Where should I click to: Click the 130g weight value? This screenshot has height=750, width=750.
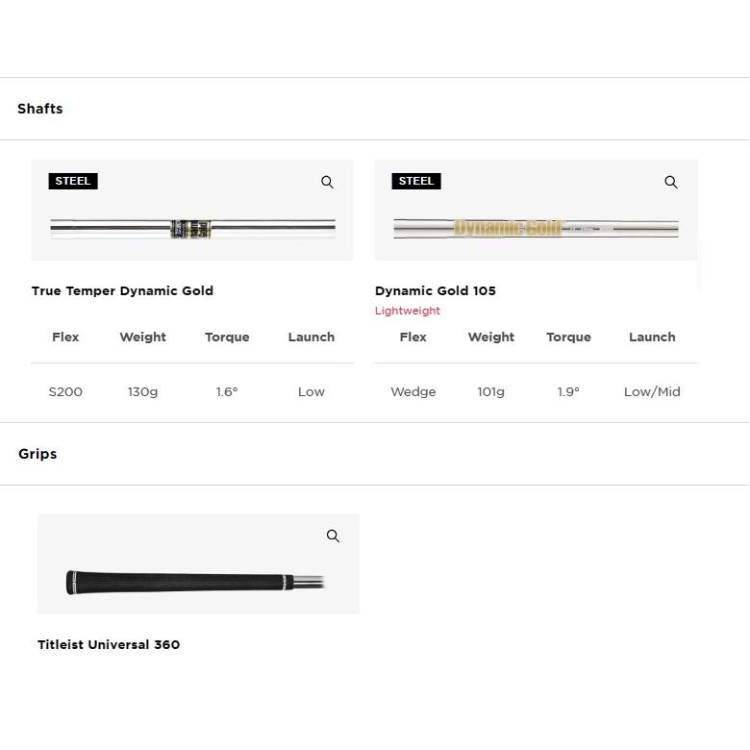tap(142, 391)
